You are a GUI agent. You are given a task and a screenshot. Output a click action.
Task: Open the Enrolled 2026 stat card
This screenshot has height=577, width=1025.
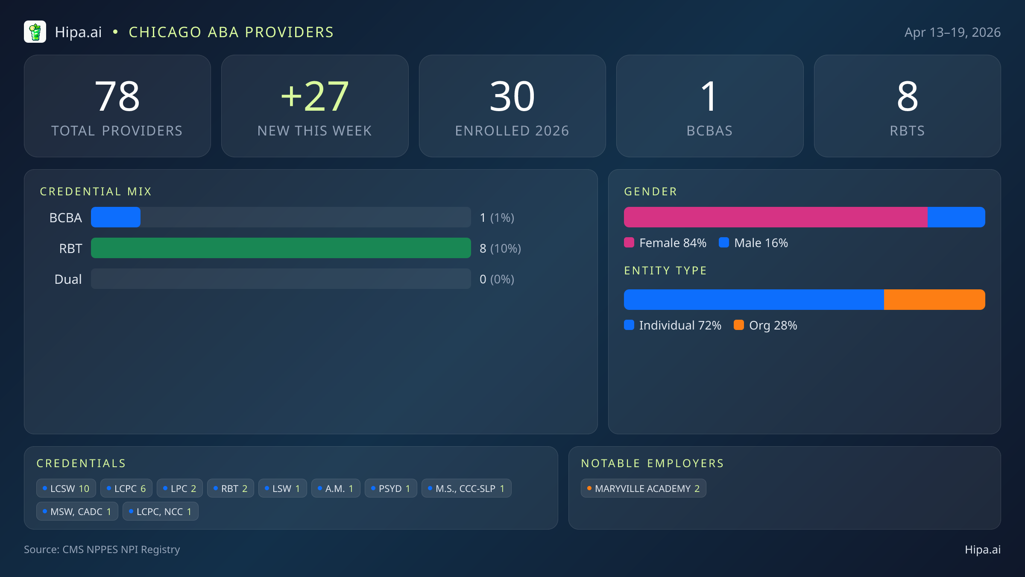click(512, 106)
